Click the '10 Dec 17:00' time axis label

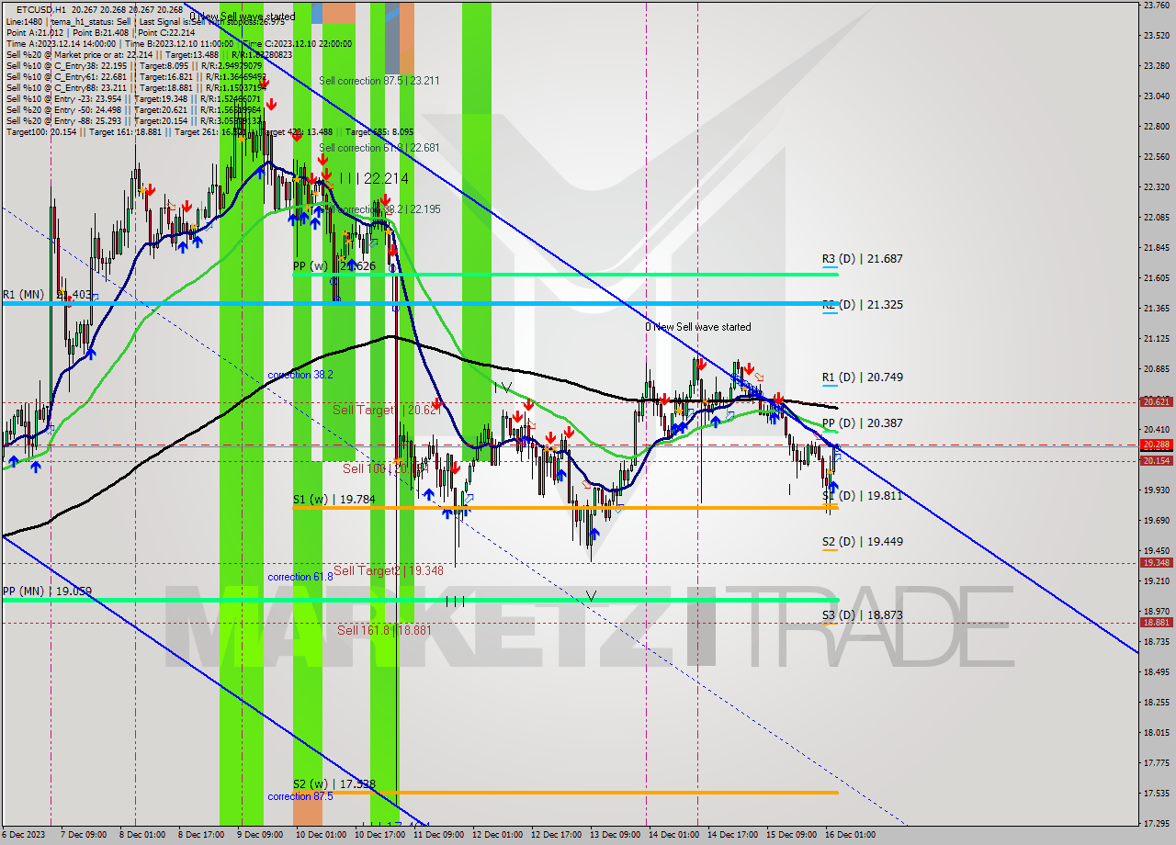coord(381,835)
